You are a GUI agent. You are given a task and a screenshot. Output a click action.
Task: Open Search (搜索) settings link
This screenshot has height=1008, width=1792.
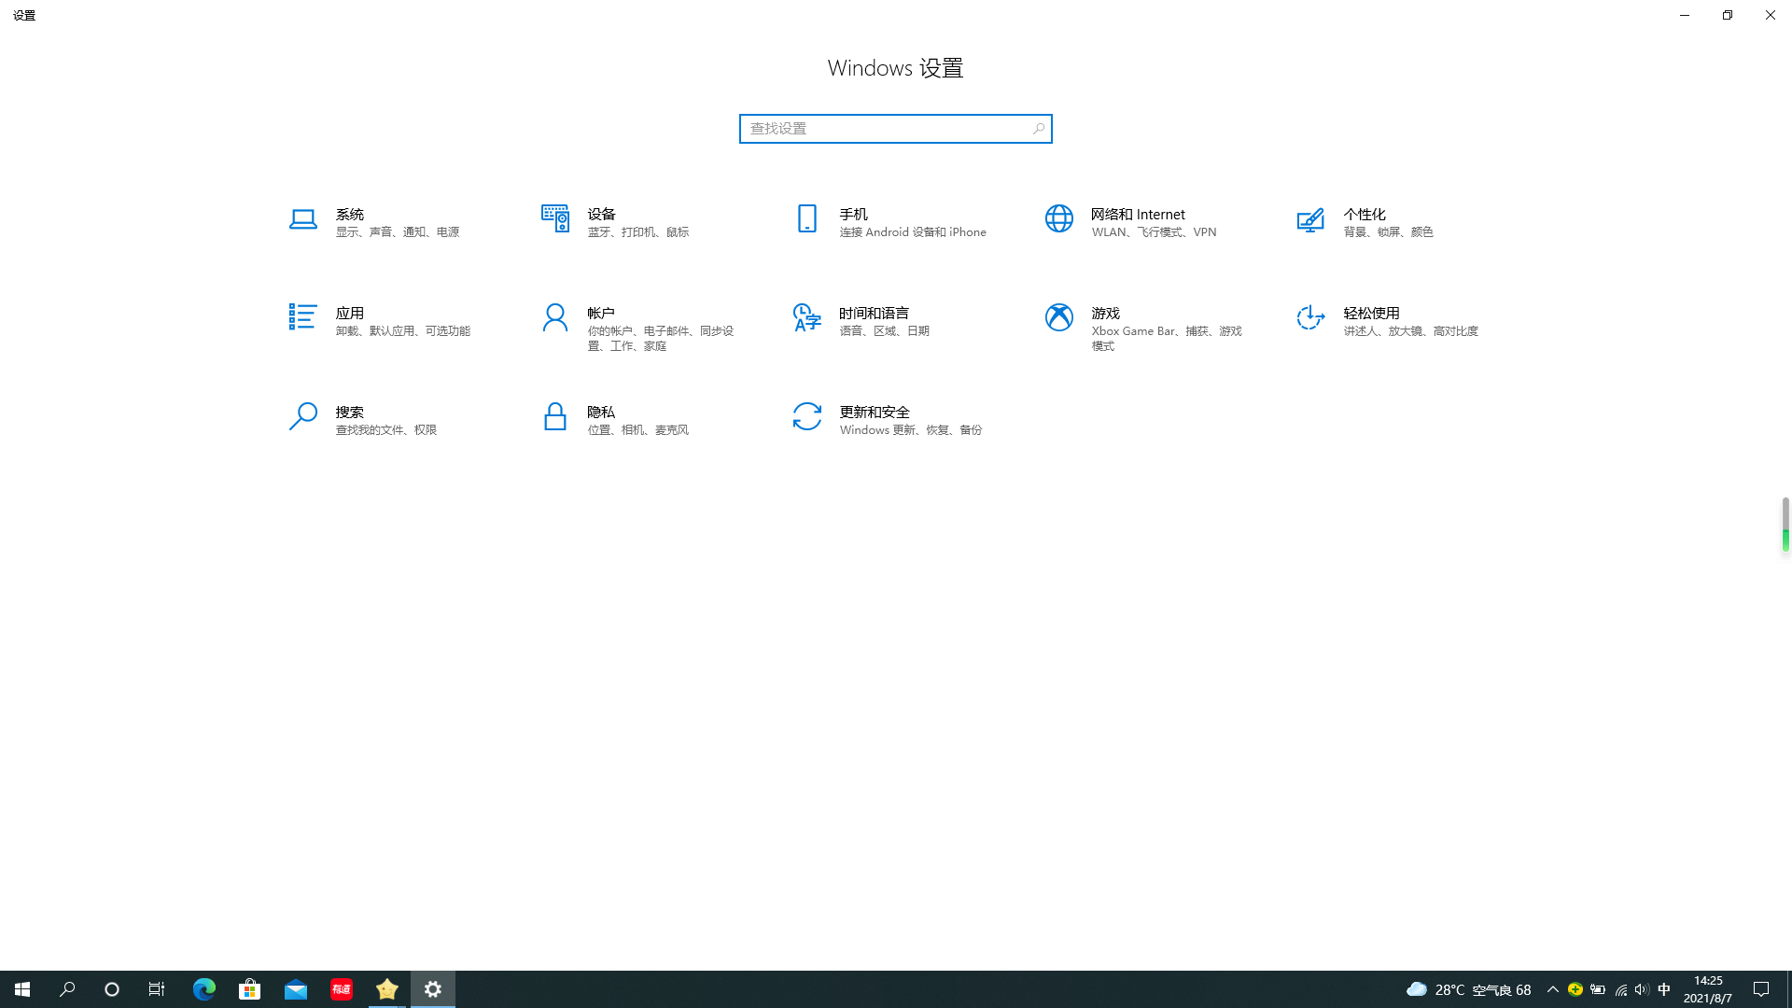[x=350, y=413]
